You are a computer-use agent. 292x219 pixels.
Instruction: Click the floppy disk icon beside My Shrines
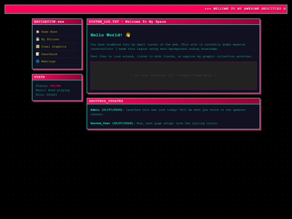[38, 39]
